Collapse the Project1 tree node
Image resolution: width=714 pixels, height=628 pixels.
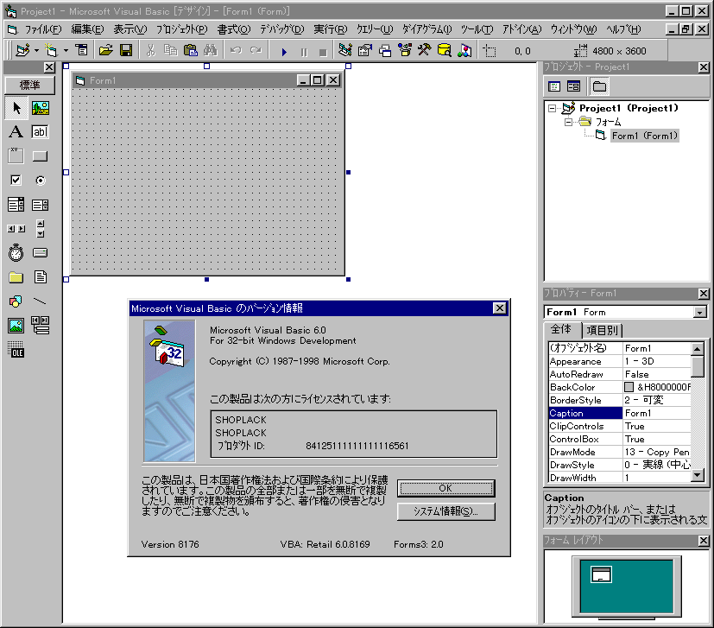point(552,109)
